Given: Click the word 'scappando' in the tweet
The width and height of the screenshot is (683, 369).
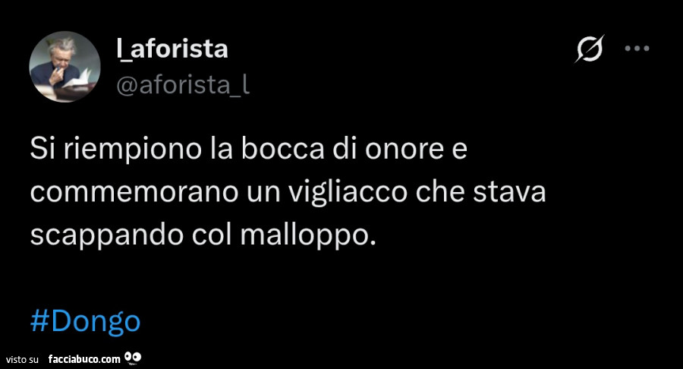Looking at the screenshot, I should pyautogui.click(x=107, y=237).
